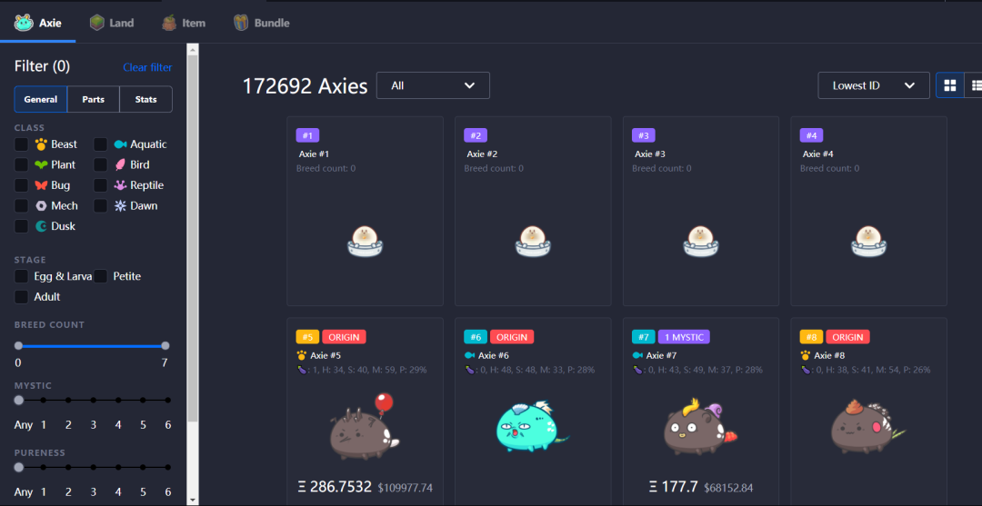Open the Axie #4 egg card

(x=868, y=212)
